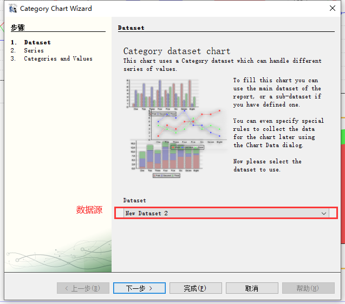Click the 完成(F) finish button
Screen dimensions: 345x304
coord(196,288)
